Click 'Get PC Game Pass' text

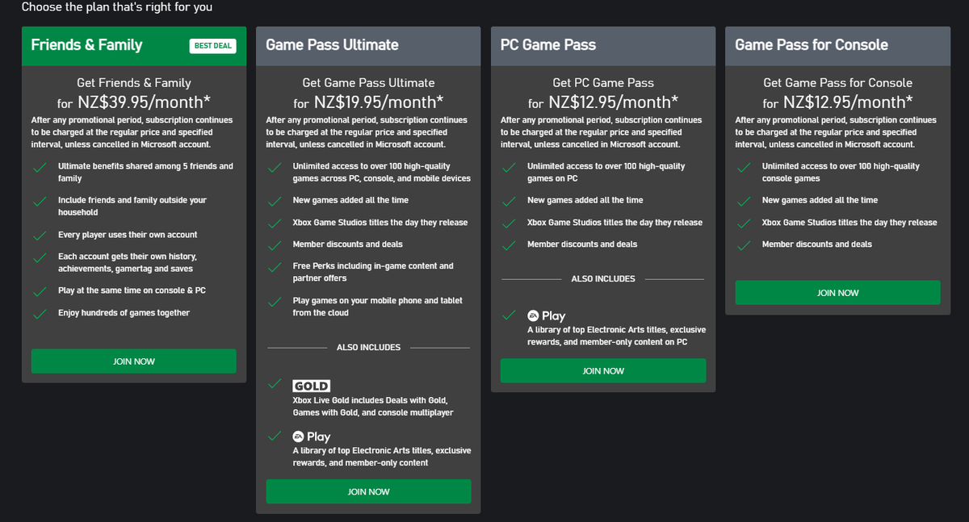(x=603, y=82)
